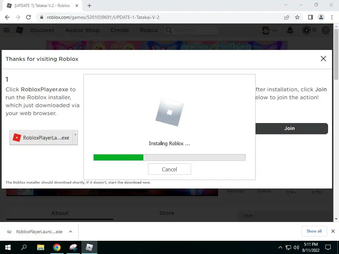Open Roblox settings gear
The height and width of the screenshot is (254, 339).
[x=326, y=30]
